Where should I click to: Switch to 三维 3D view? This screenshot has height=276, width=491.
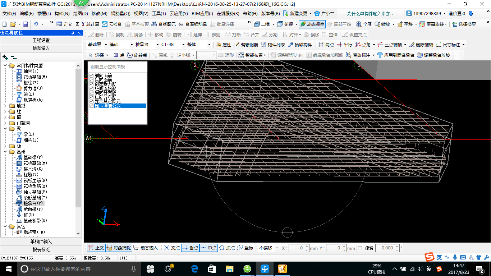(x=262, y=24)
